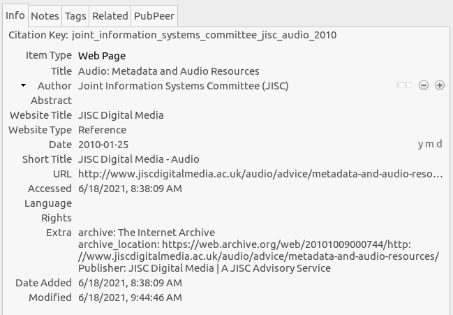Edit the Title field Audio: Metadata and Audio Resources
The image size is (453, 315).
click(169, 71)
